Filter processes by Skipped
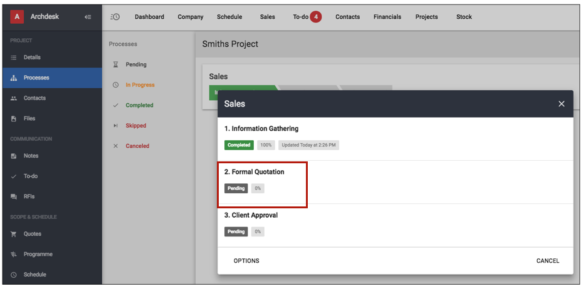 [x=135, y=126]
